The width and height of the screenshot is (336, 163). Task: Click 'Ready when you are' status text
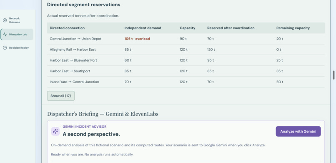click(x=92, y=154)
